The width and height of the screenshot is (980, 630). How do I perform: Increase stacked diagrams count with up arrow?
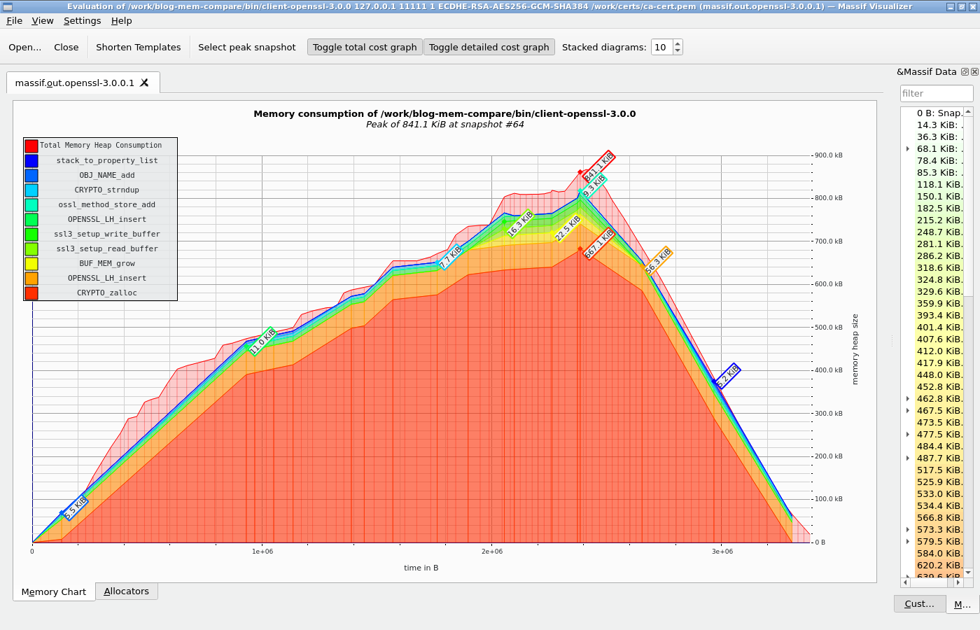(x=678, y=43)
